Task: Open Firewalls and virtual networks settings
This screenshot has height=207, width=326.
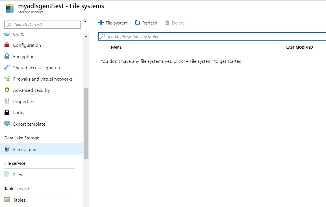Action: pyautogui.click(x=43, y=79)
